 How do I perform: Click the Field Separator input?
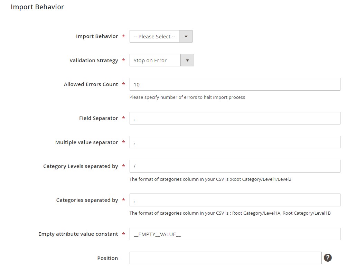coord(235,118)
